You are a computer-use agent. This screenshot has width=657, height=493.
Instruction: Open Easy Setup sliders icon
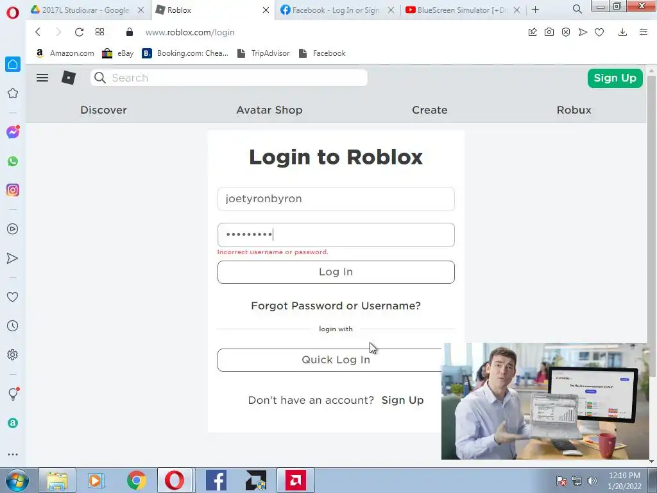click(644, 32)
